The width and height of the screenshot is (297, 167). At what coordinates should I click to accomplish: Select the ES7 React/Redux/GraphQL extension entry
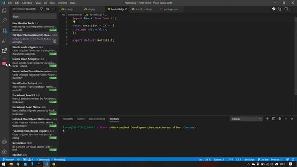tap(34, 39)
